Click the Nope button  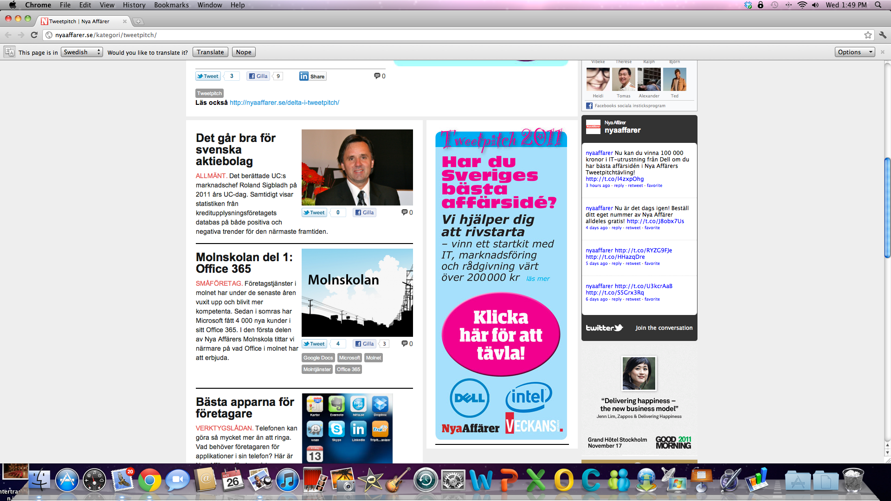[244, 52]
